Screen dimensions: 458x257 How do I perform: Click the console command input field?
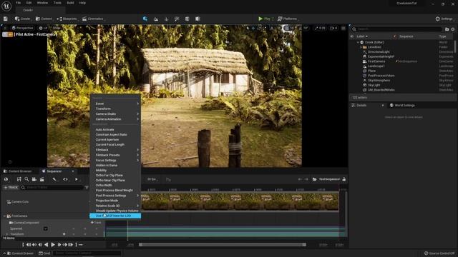pyautogui.click(x=87, y=253)
